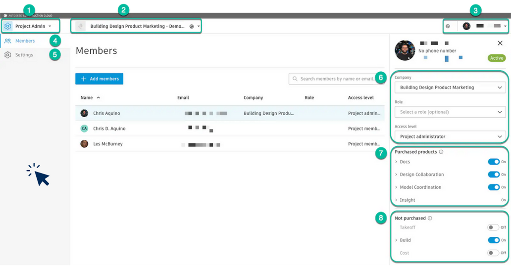Select the Les McBurney member row
This screenshot has width=511, height=266.
point(230,144)
